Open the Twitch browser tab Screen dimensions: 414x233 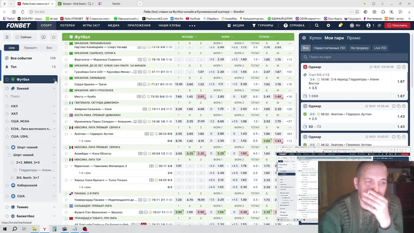pyautogui.click(x=116, y=4)
